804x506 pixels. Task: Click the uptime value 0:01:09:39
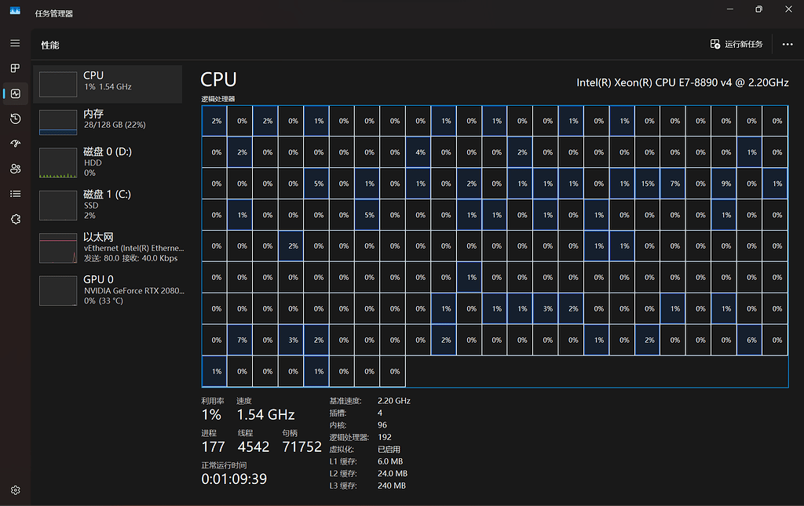pos(234,479)
